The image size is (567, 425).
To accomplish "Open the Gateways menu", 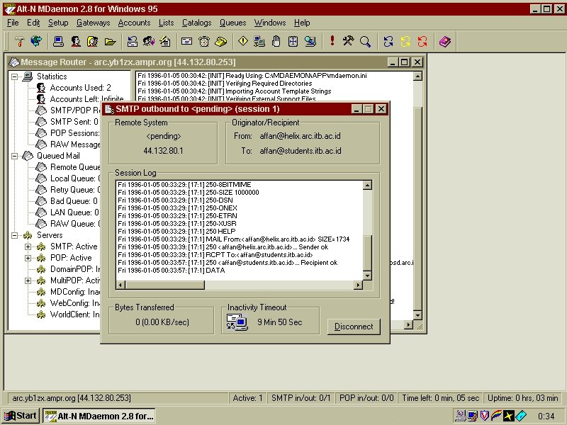I will [93, 23].
